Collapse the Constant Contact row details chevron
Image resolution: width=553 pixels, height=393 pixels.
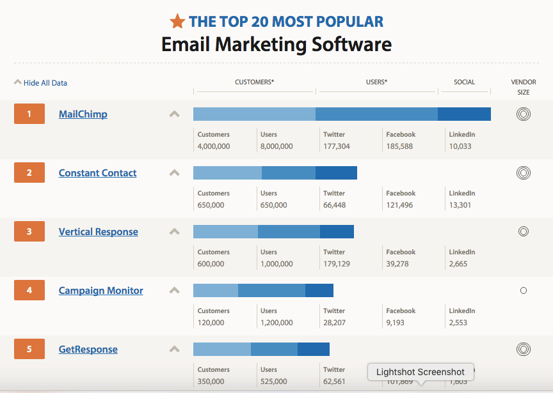coord(175,173)
